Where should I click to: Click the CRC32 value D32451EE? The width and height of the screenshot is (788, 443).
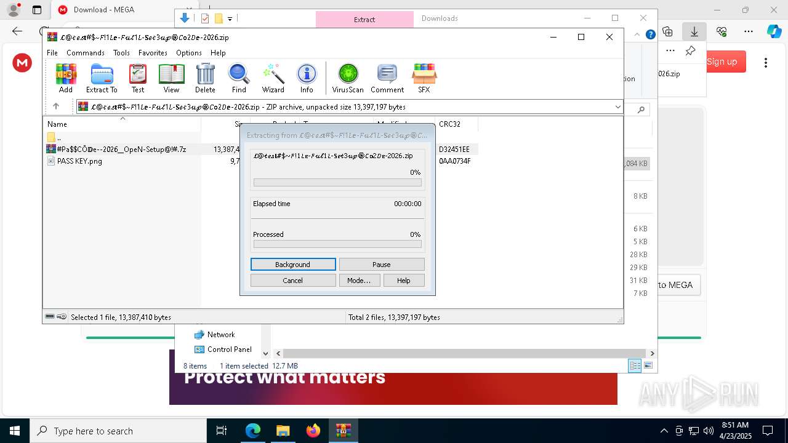[x=454, y=149]
